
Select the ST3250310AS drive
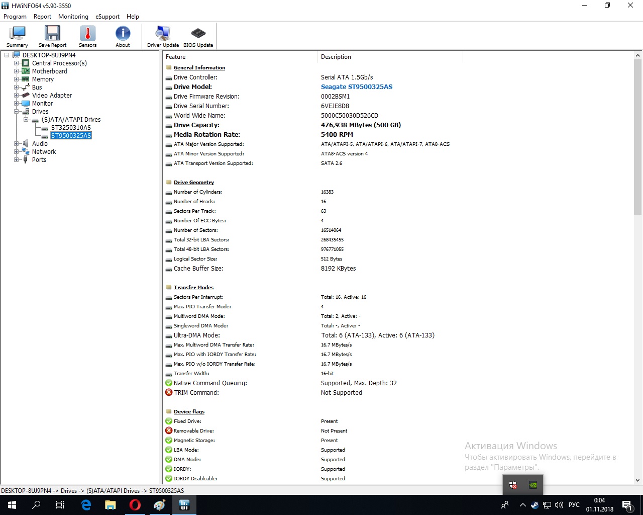point(71,128)
